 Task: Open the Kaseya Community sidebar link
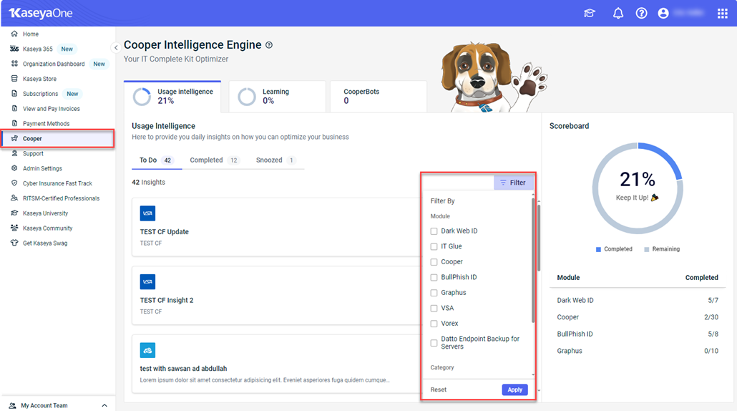[x=47, y=228]
